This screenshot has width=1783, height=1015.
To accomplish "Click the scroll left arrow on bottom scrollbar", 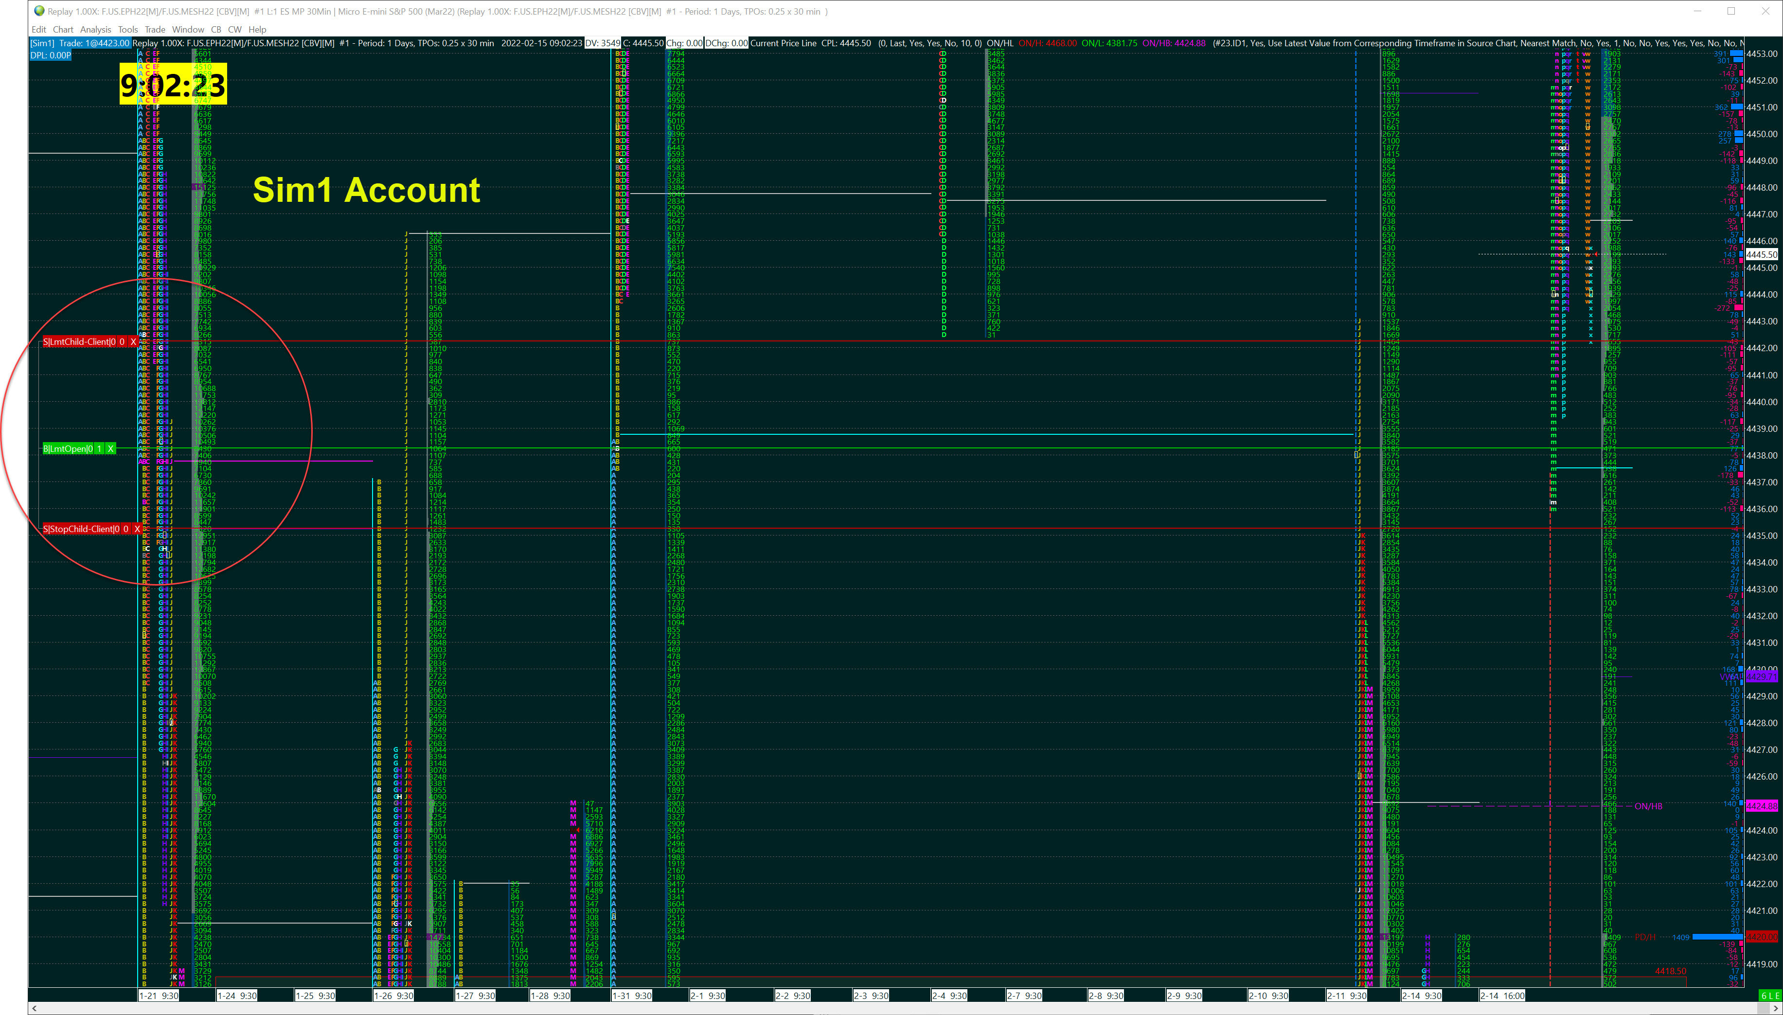I will click(x=34, y=1008).
